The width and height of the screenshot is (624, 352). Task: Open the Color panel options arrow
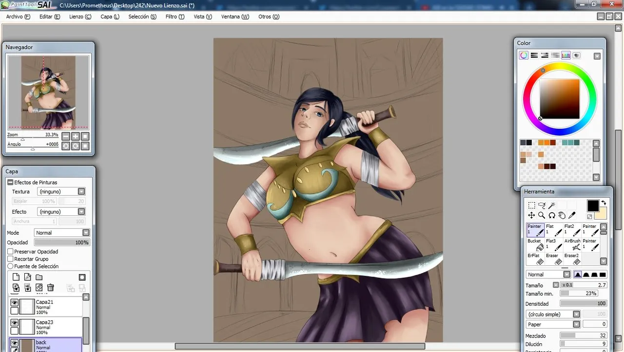(x=597, y=56)
